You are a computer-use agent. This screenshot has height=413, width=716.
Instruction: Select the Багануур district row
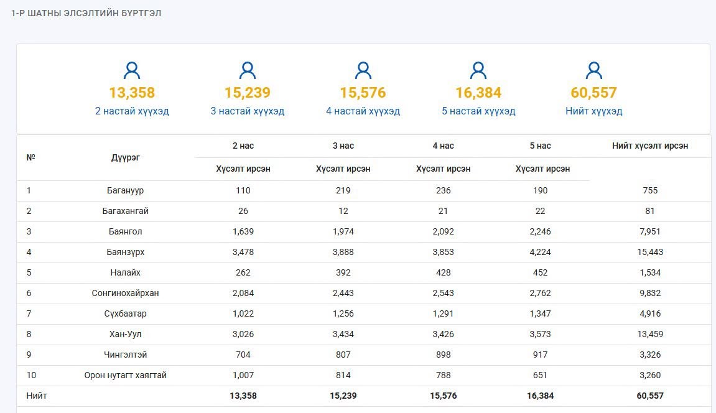click(363, 191)
